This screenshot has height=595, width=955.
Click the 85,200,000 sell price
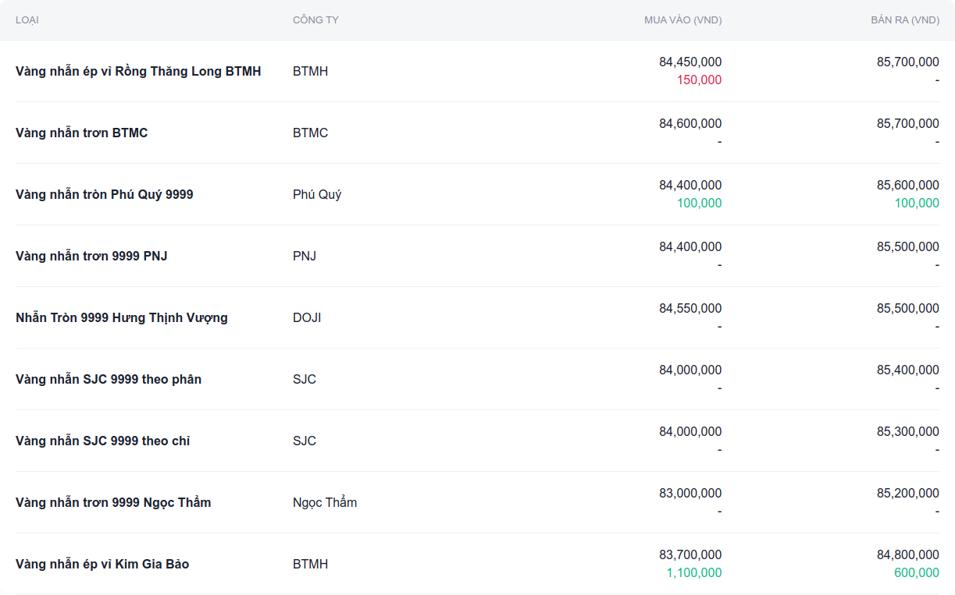point(907,494)
